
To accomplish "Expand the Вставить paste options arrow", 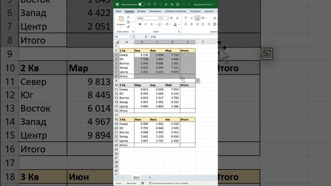I will point(121,27).
